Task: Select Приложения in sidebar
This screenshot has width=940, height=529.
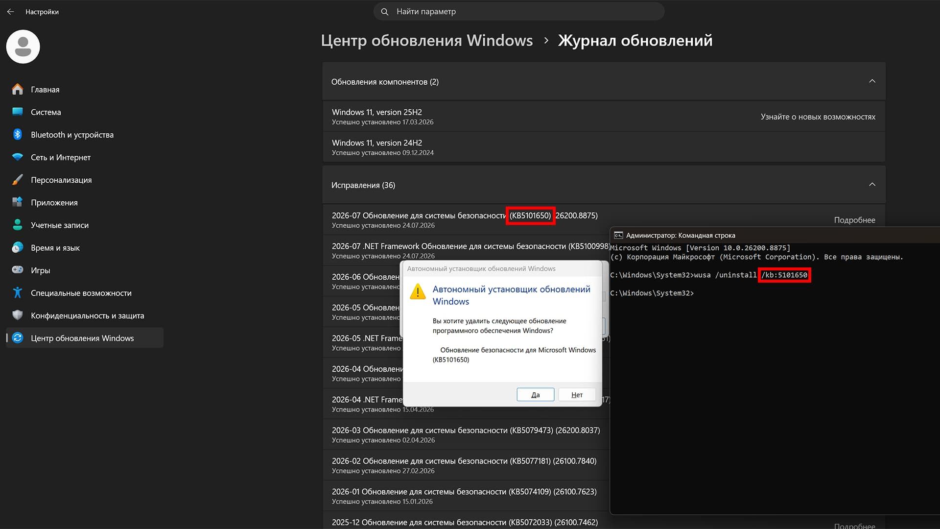Action: (85, 202)
